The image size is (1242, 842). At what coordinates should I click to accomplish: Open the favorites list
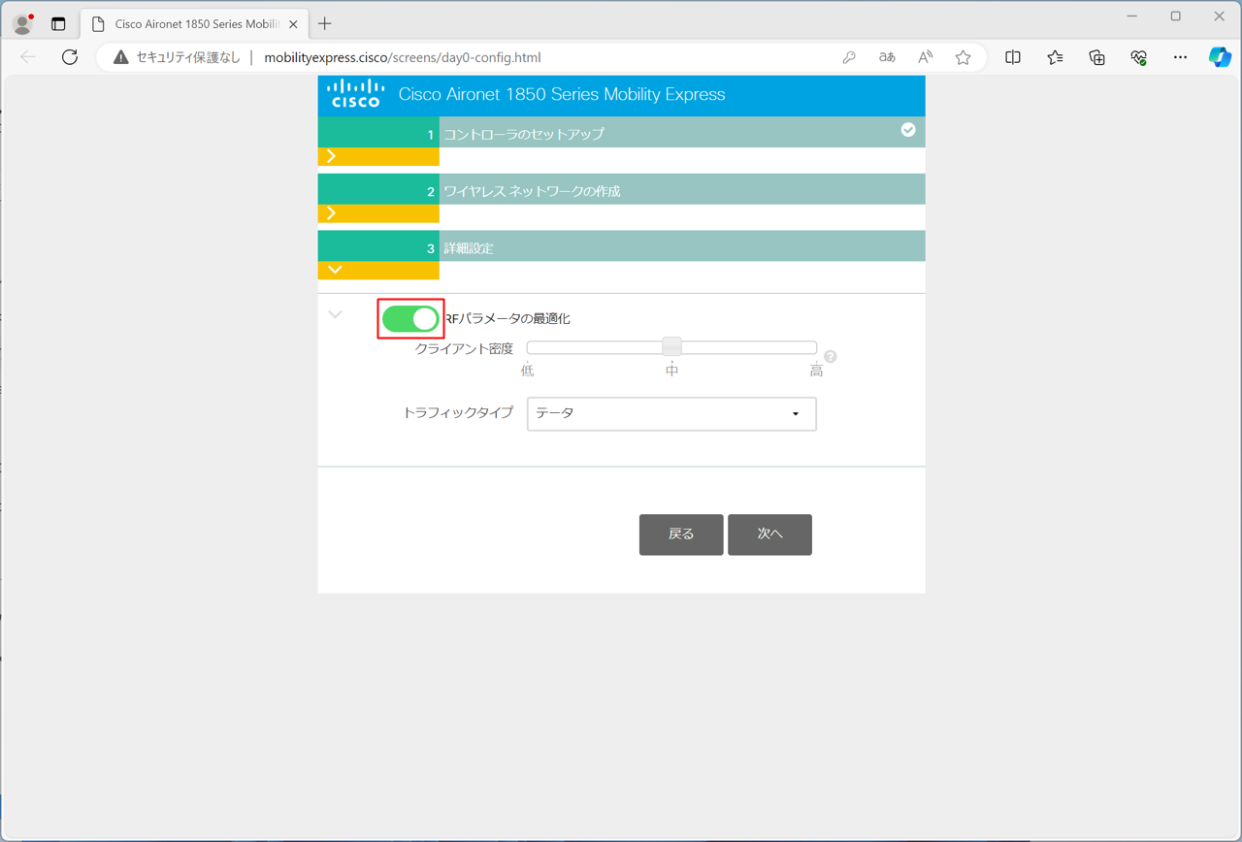pos(1055,57)
